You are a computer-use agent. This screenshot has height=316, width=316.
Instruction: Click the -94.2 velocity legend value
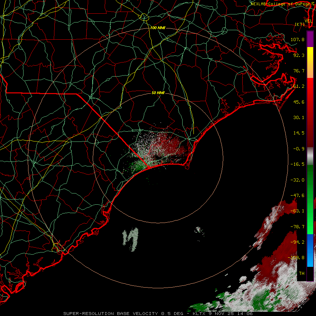[297, 242]
